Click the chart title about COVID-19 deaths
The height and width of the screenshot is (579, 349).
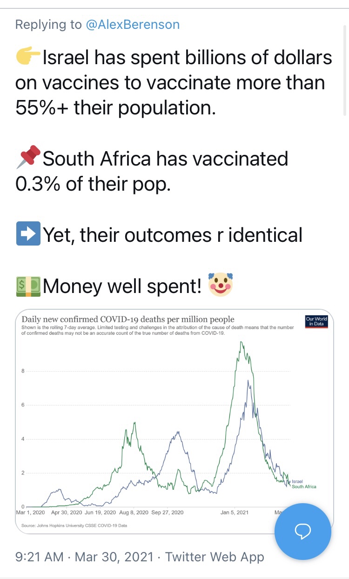pos(128,319)
